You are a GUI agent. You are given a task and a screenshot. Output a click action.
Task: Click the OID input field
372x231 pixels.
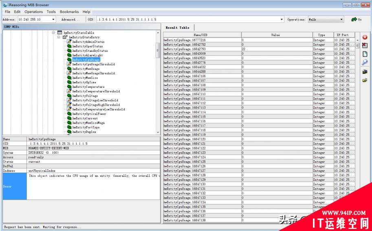click(x=188, y=20)
